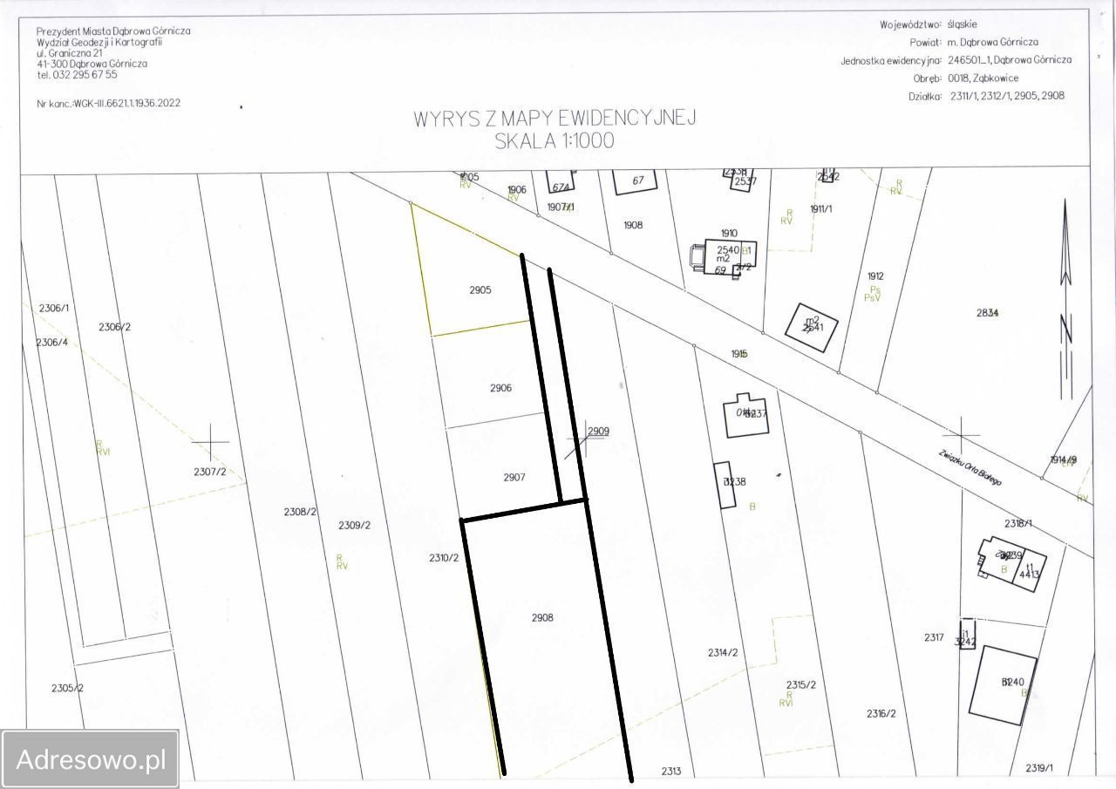Click the title 'WYRYS Z MAPY EWIDENCYJNEJ'

coord(555,119)
